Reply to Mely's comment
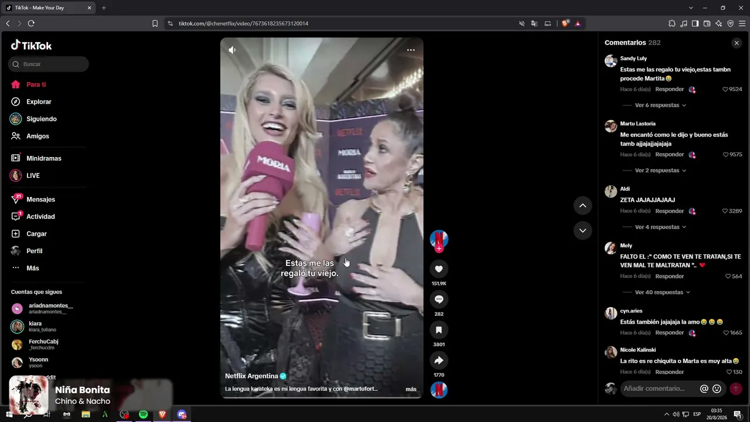750x422 pixels. [x=670, y=276]
